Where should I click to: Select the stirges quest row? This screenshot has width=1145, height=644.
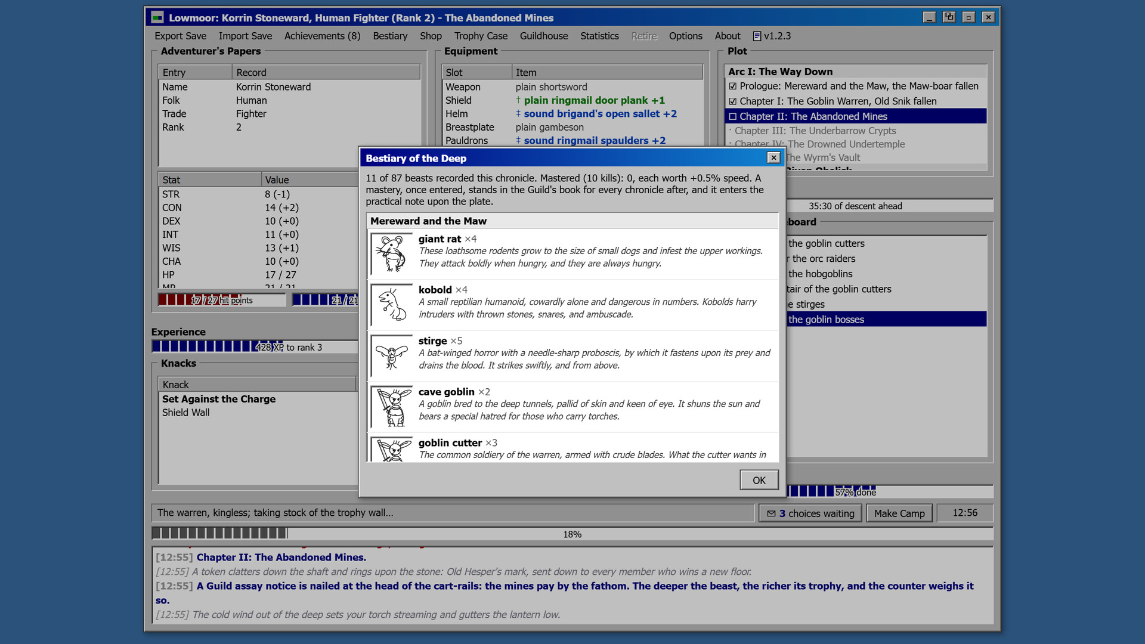886,304
